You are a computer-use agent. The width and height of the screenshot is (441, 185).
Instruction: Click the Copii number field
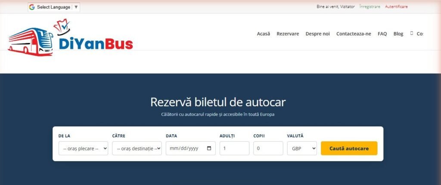tap(268, 148)
